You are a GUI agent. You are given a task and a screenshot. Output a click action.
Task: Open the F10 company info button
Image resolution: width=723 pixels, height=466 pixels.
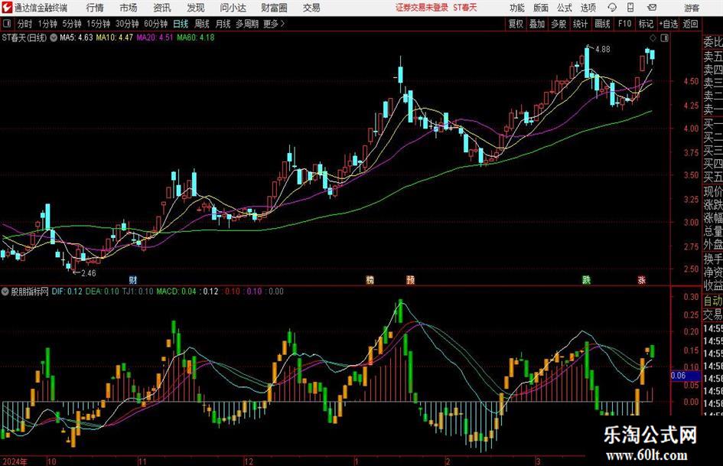coord(625,24)
